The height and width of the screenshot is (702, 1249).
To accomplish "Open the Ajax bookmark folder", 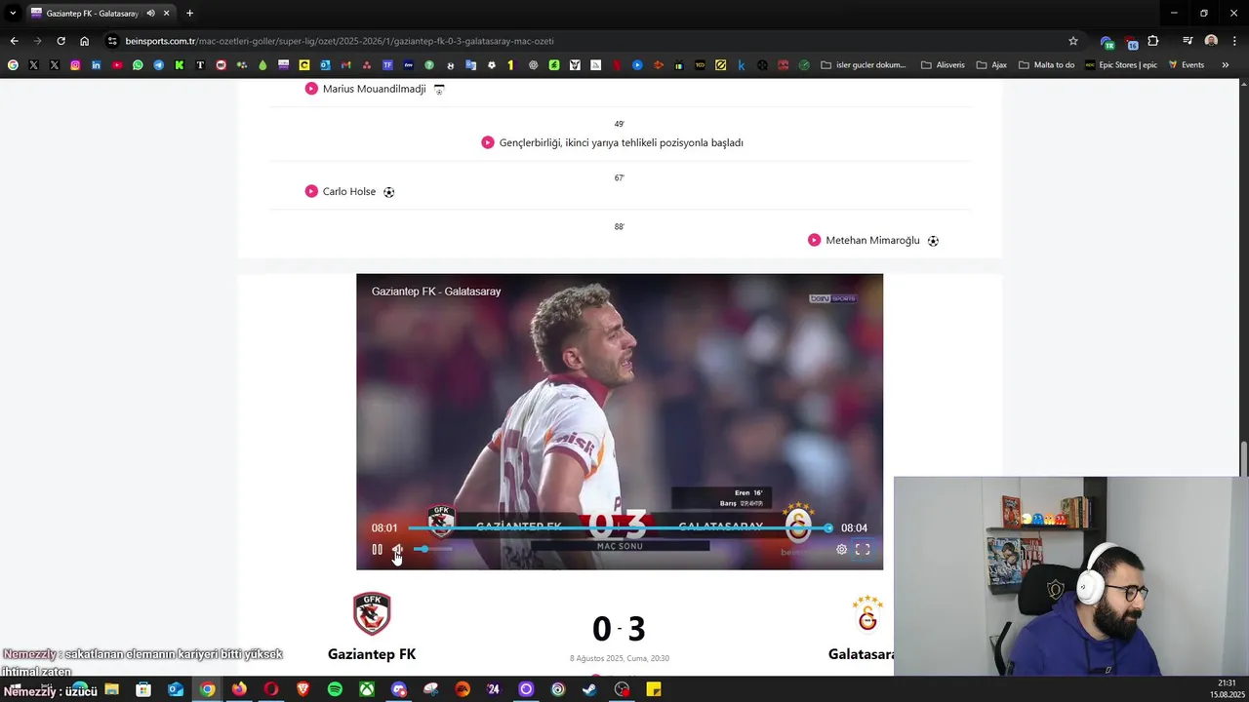I will (991, 65).
